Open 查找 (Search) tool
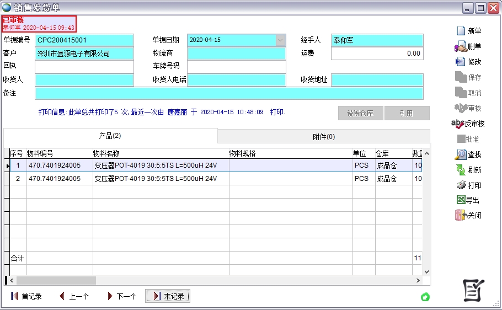502x310 pixels. pyautogui.click(x=461, y=154)
